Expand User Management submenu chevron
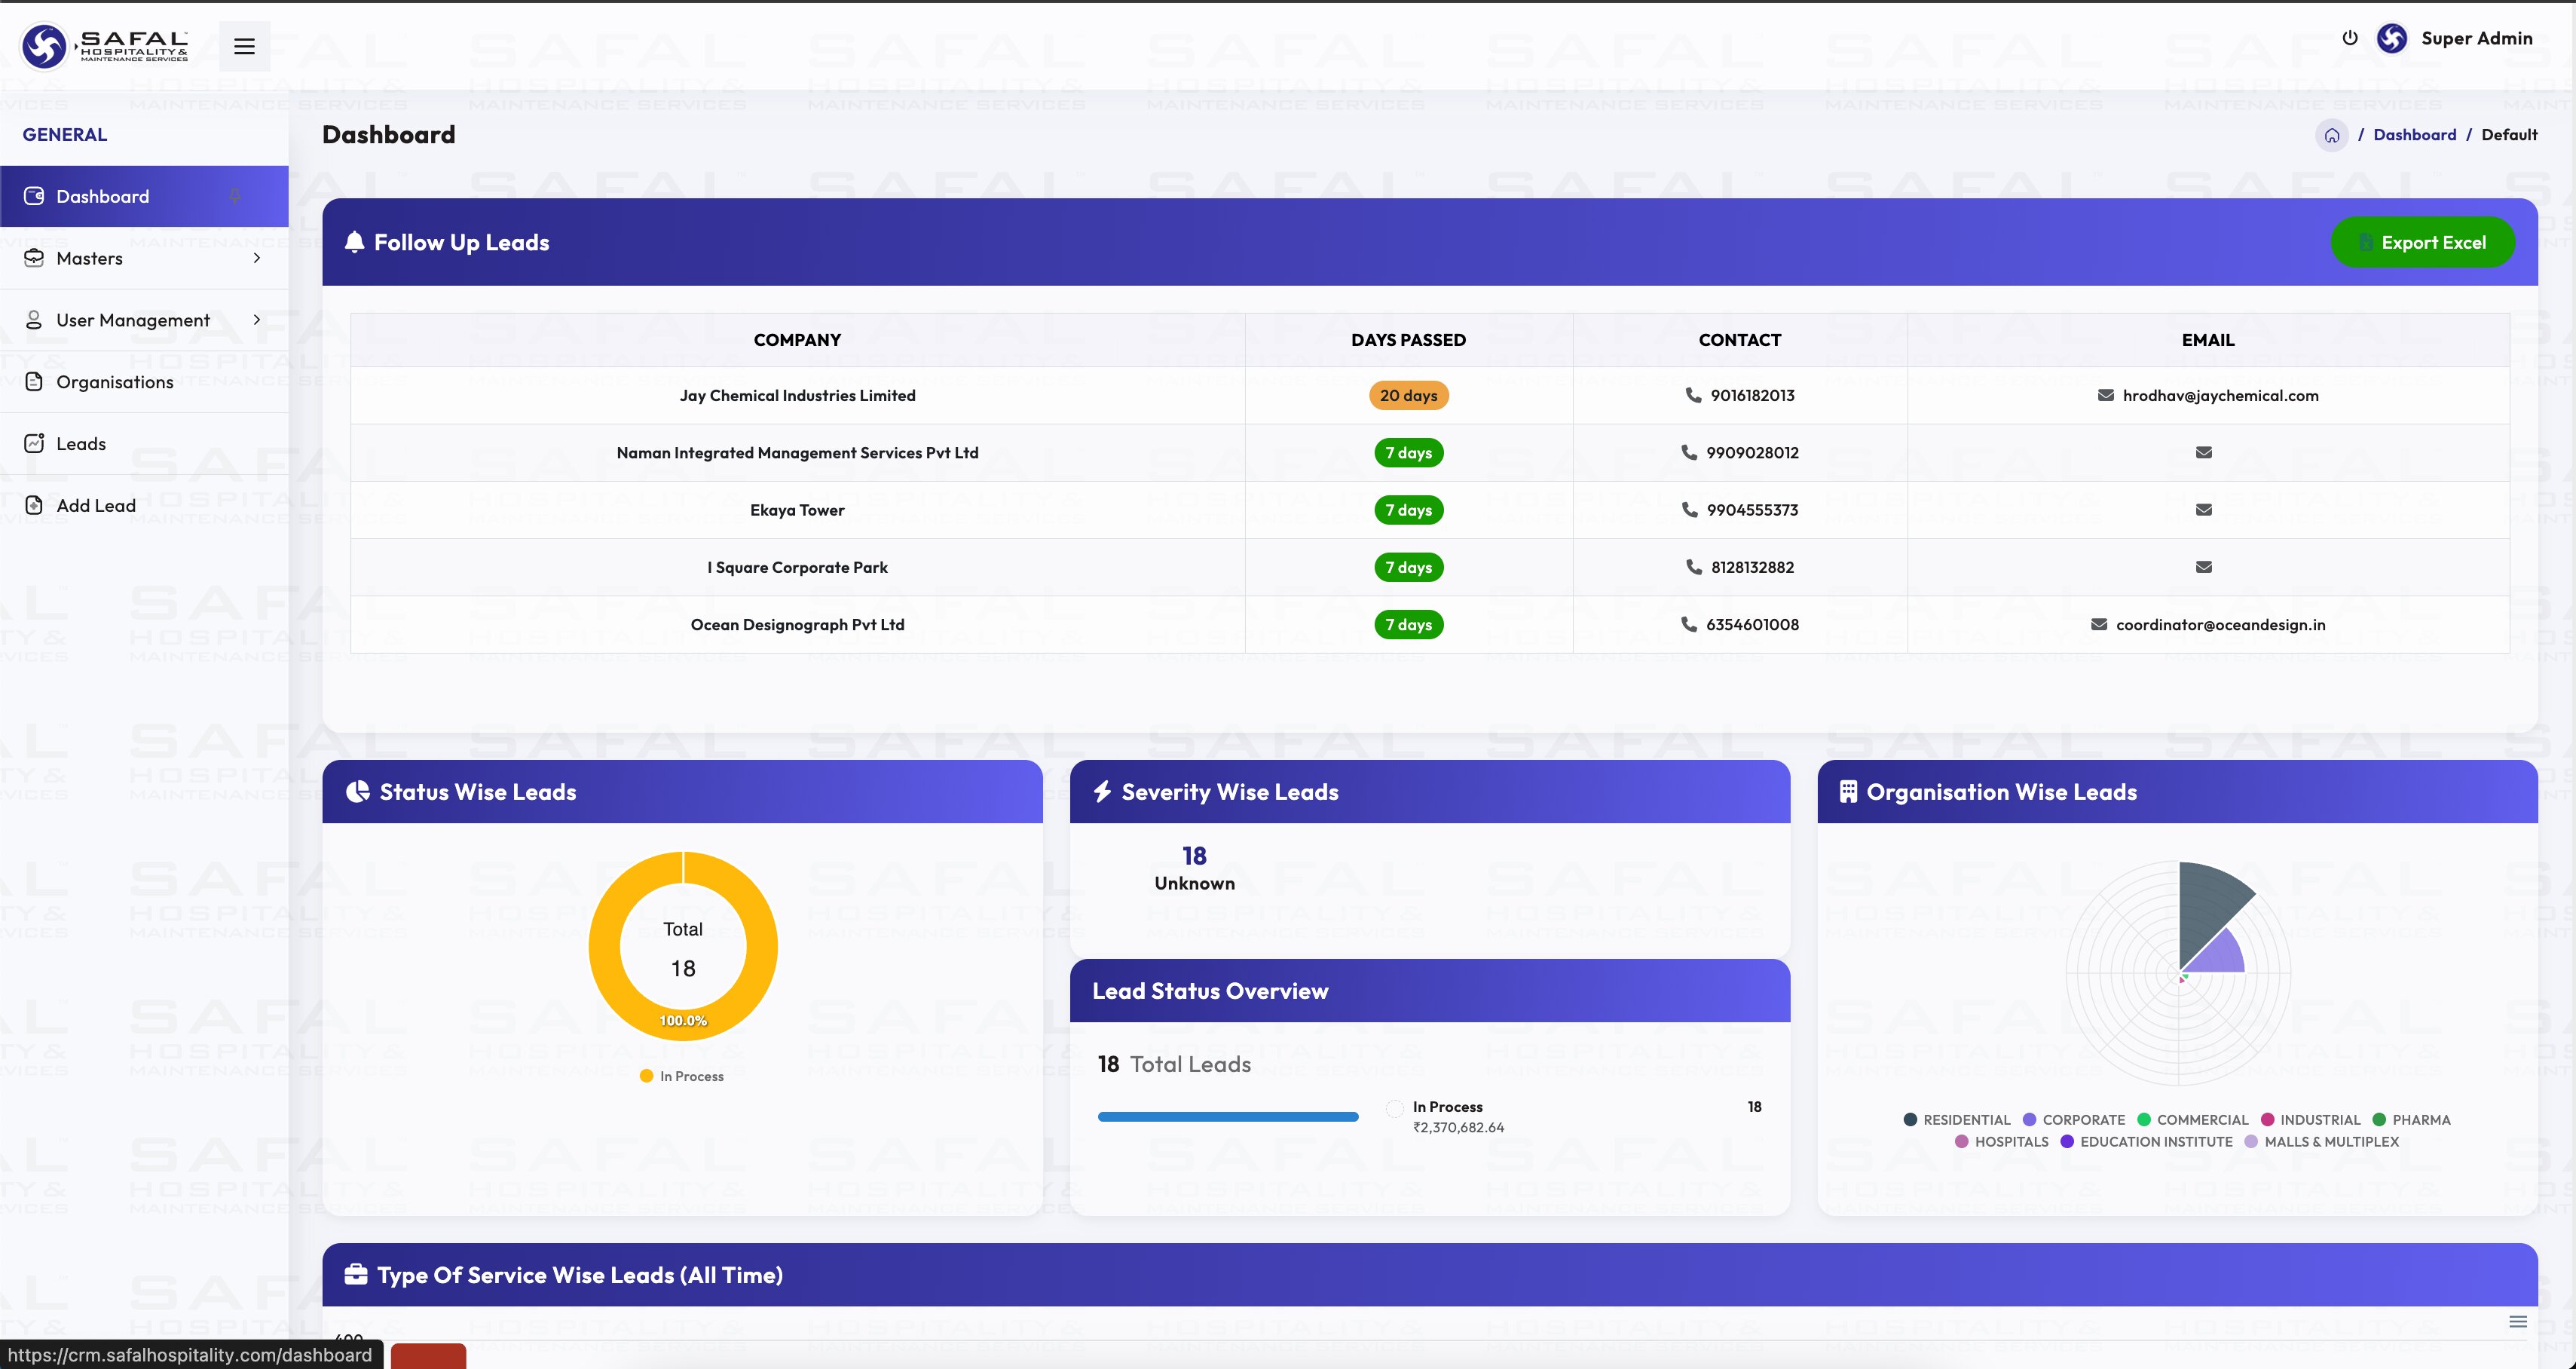The height and width of the screenshot is (1369, 2576). (257, 320)
